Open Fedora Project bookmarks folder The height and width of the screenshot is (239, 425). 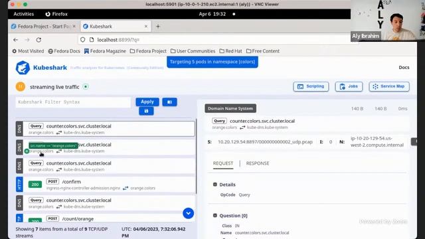click(x=148, y=51)
